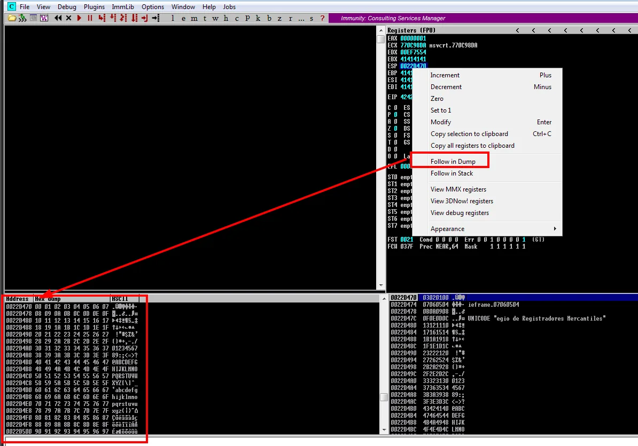Click the Execute till return icon

pyautogui.click(x=144, y=18)
